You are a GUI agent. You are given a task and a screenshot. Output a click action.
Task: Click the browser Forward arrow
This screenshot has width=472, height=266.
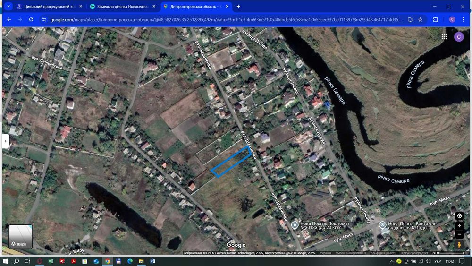20,19
